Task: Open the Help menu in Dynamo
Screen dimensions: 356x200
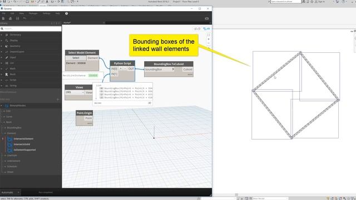Action: [x=58, y=13]
